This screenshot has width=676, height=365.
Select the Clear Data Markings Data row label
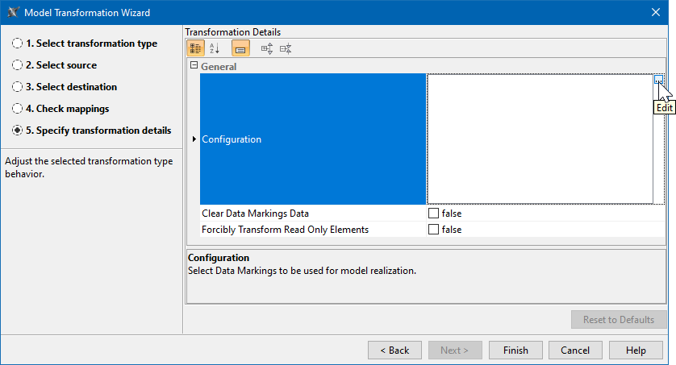(255, 214)
